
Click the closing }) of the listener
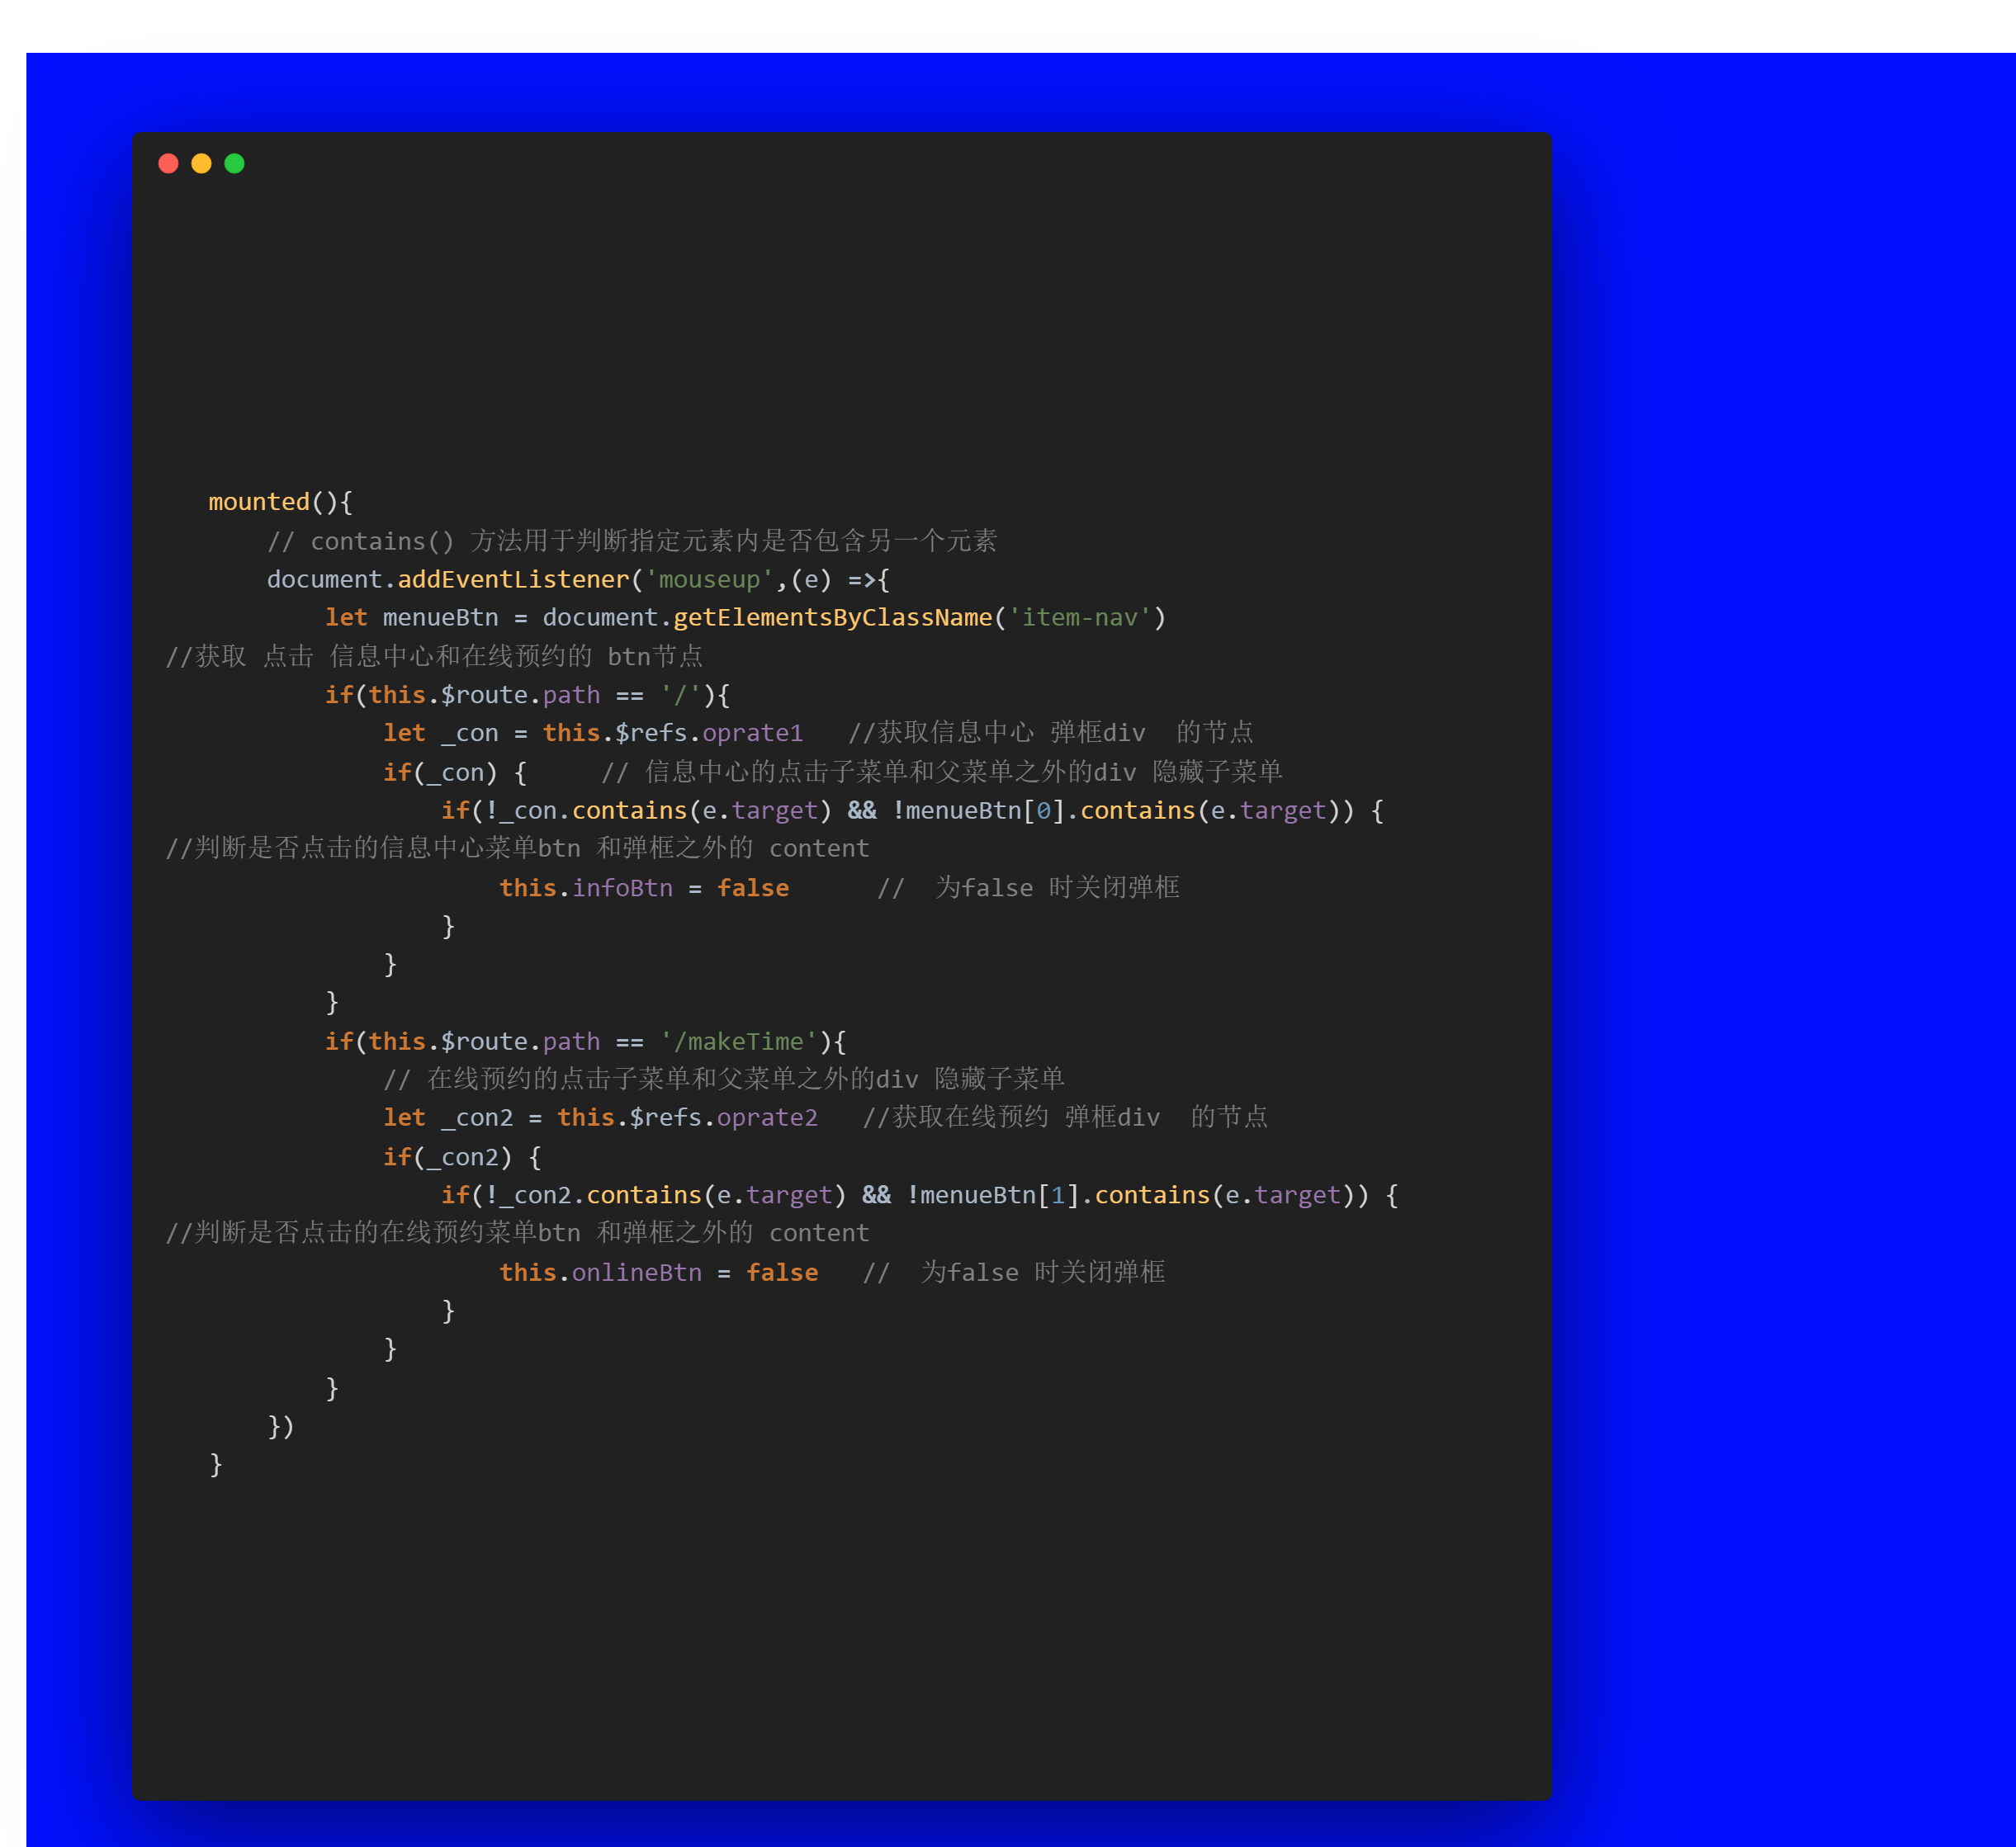pos(281,1426)
